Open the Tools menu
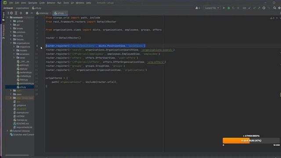Screen dimensions: 281x158 (x=66, y=3)
